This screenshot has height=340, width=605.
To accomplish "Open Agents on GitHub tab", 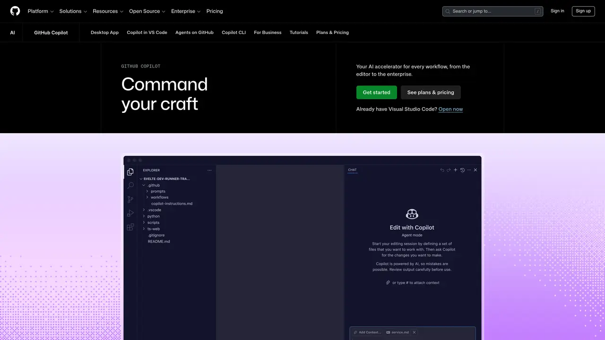I will point(194,33).
